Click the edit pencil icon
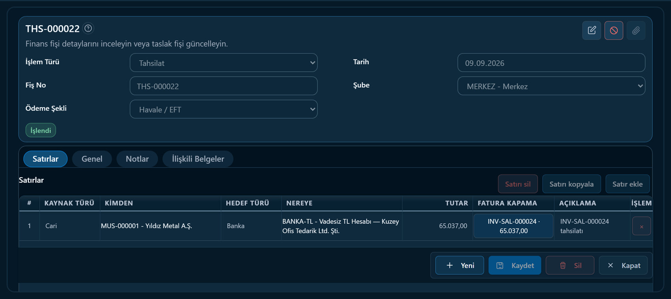Screen dimensions: 671x299 pyautogui.click(x=592, y=30)
